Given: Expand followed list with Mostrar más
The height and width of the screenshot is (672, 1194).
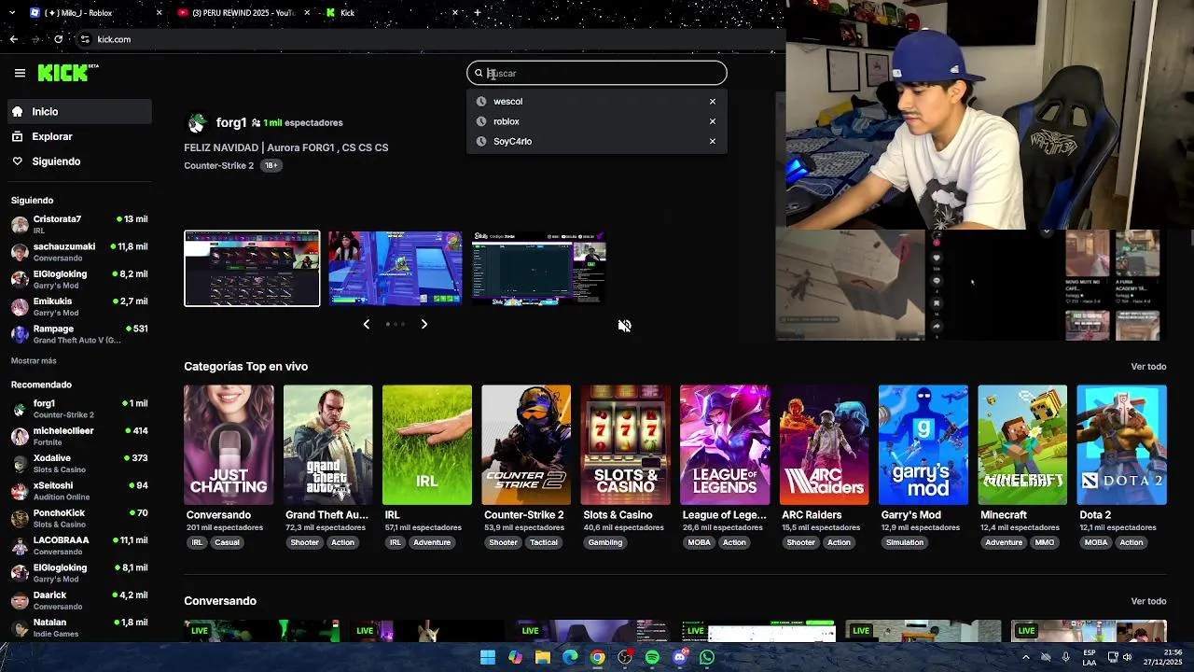Looking at the screenshot, I should coord(34,361).
